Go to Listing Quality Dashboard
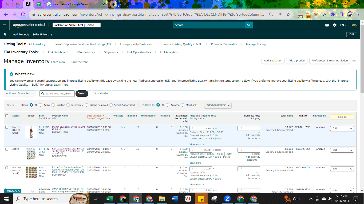This screenshot has width=364, height=204. coord(137,44)
